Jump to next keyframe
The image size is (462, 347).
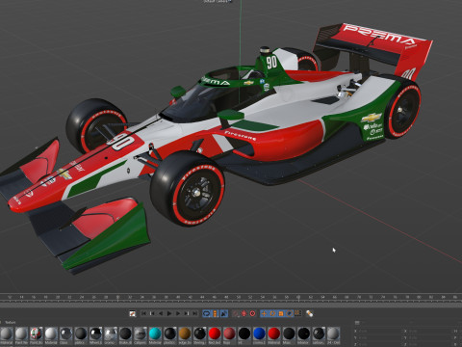point(187,313)
